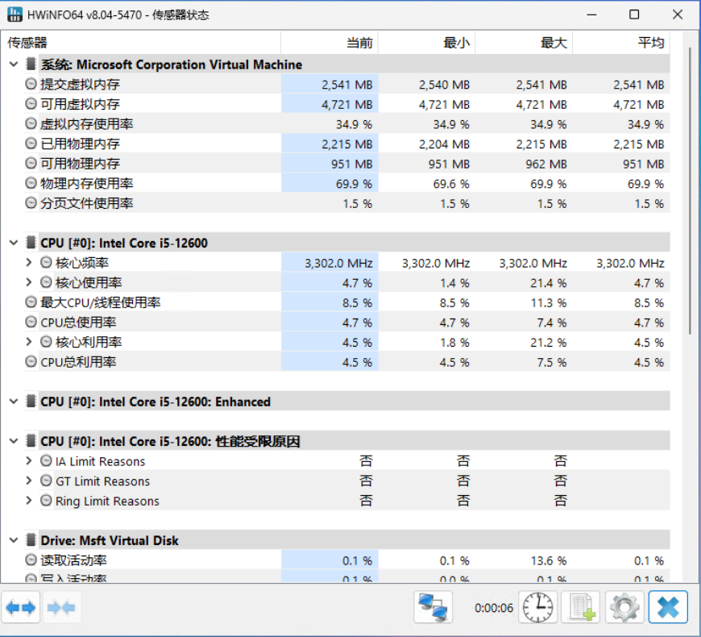Collapse the CPU [#0]: Intel Core i5-12600 group
701x637 pixels.
coord(14,243)
